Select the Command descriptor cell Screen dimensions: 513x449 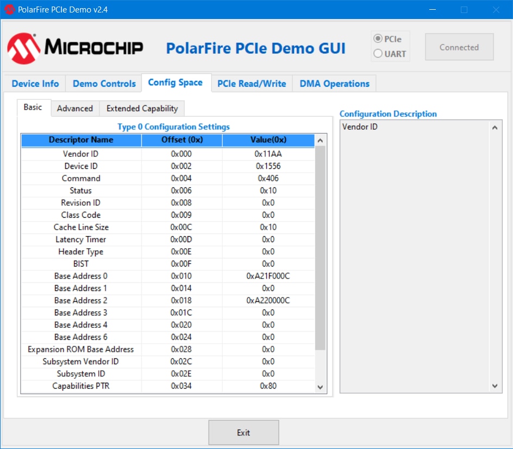tap(81, 178)
